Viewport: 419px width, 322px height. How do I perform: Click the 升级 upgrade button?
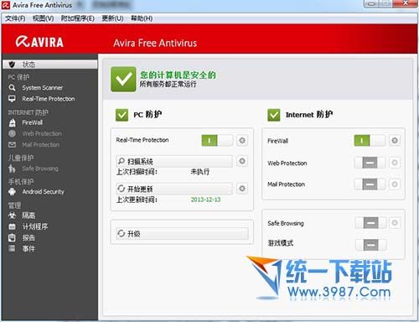(x=182, y=233)
